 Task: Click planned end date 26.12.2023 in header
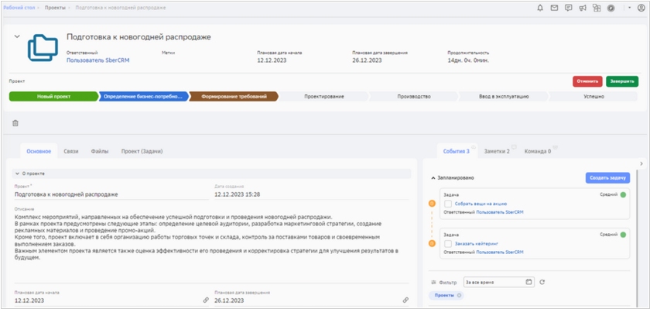click(x=367, y=60)
